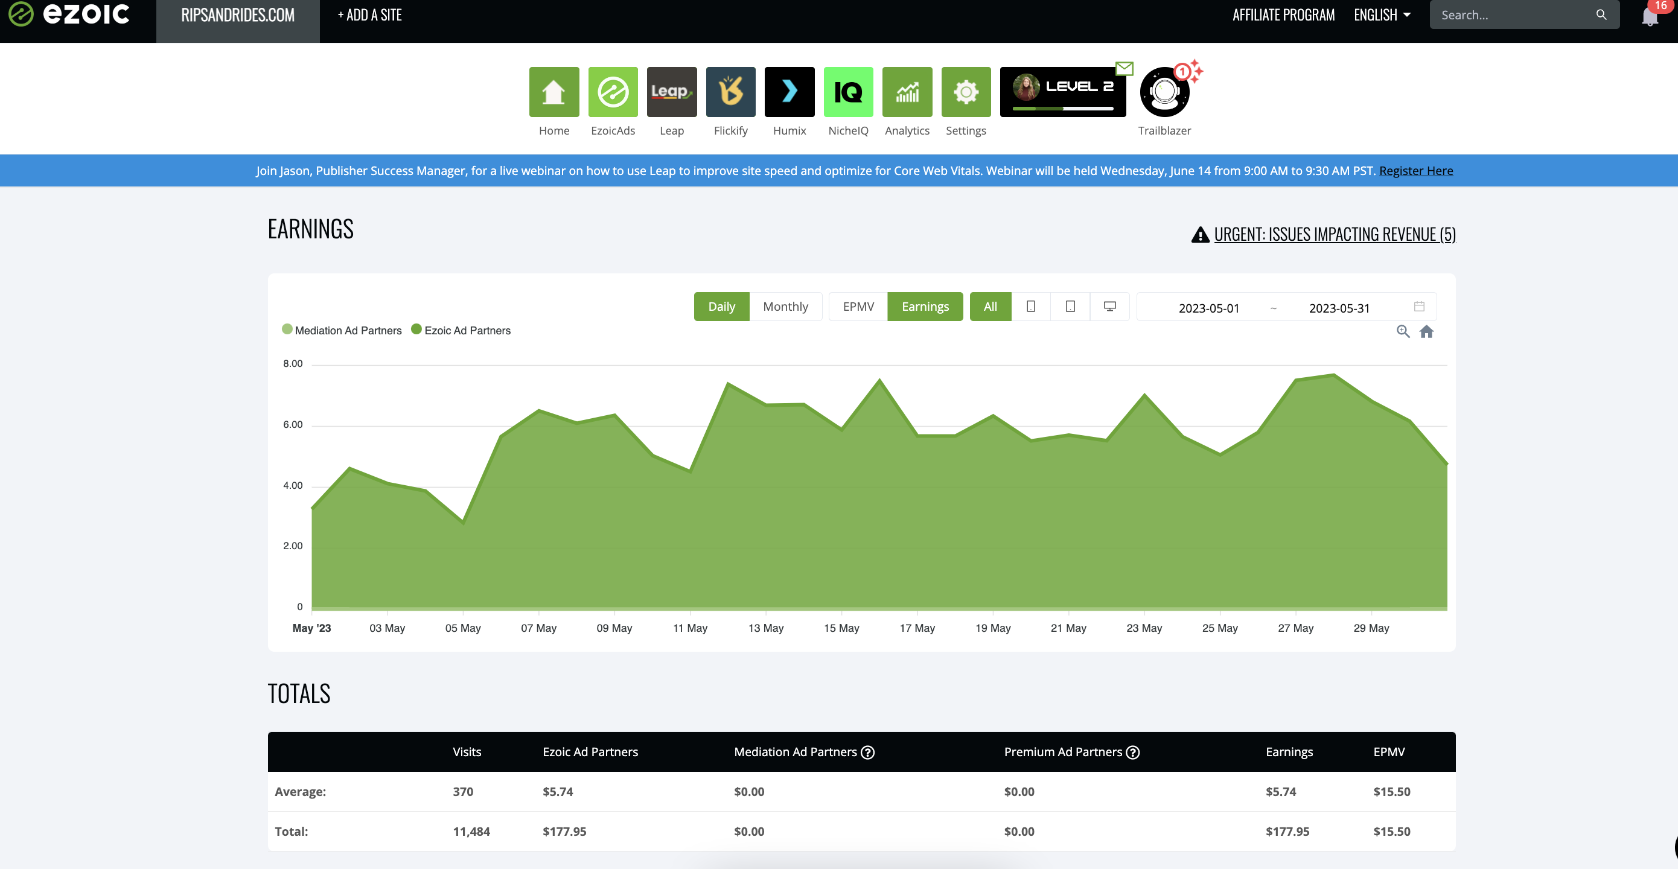
Task: Click the Visits column header
Action: point(467,752)
